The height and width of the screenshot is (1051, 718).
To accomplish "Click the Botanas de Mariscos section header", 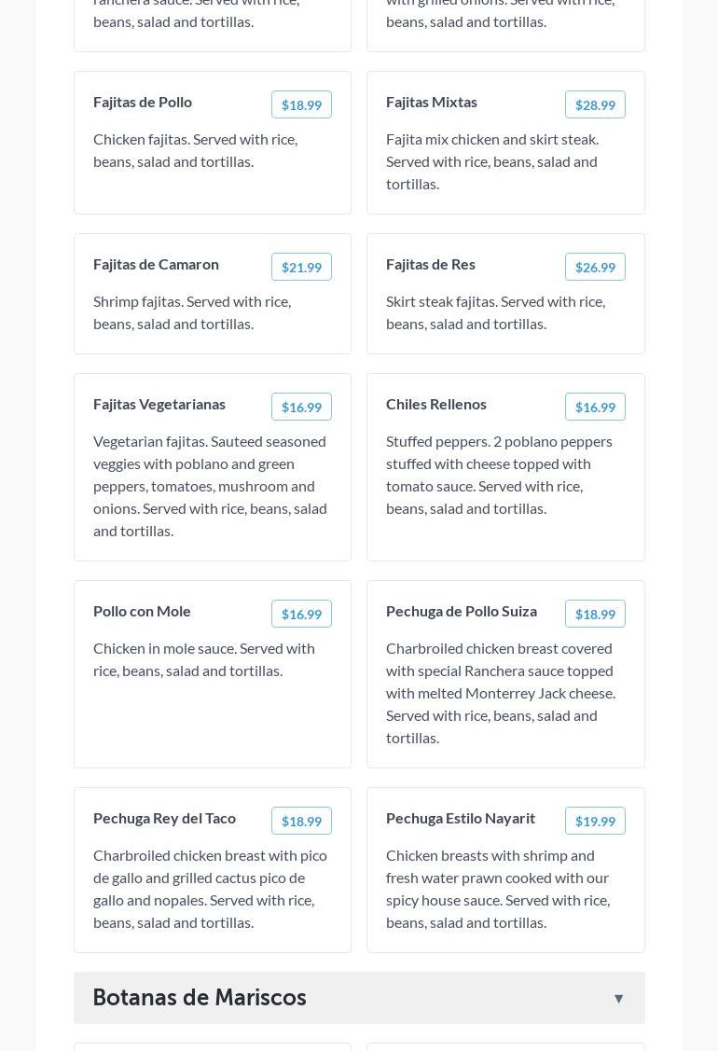I will (x=200, y=998).
